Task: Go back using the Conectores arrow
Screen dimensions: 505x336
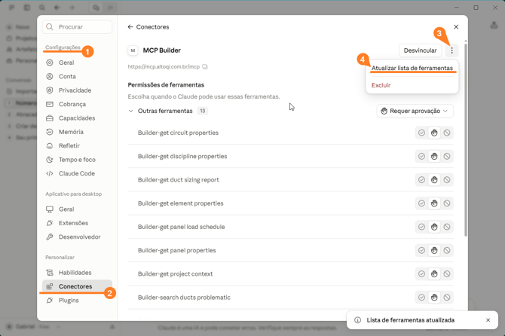Action: (130, 26)
